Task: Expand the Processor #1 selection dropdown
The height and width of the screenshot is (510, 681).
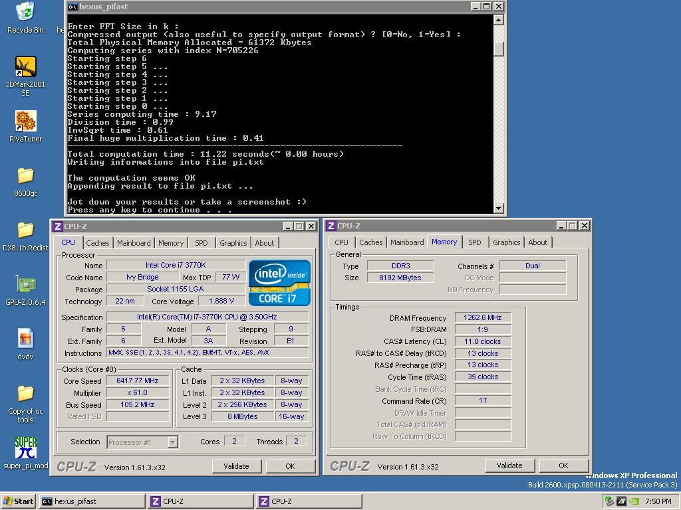Action: [x=172, y=442]
